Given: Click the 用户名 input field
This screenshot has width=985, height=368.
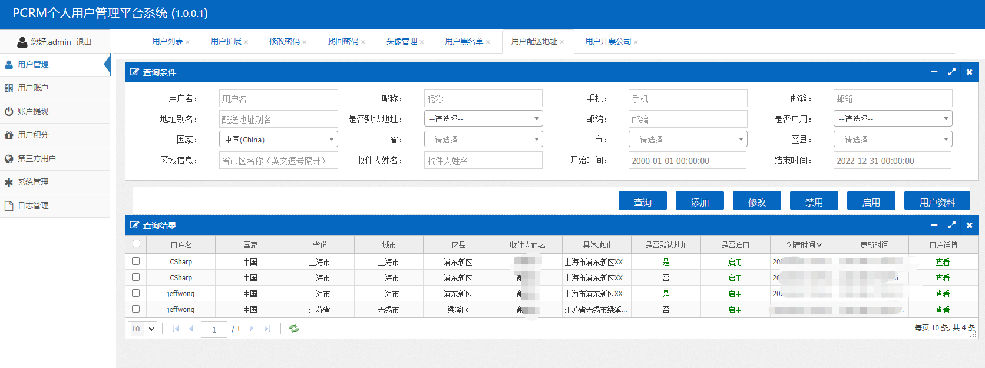Looking at the screenshot, I should pos(278,98).
